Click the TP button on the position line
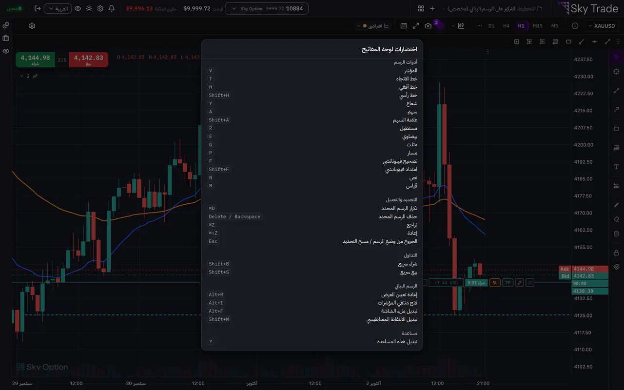This screenshot has width=624, height=390. click(507, 283)
